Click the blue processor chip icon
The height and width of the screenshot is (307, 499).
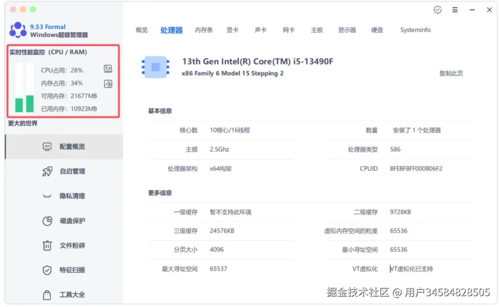(156, 67)
